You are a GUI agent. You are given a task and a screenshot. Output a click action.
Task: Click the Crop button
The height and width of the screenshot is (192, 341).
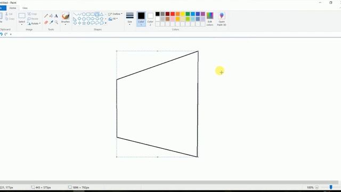tap(32, 14)
